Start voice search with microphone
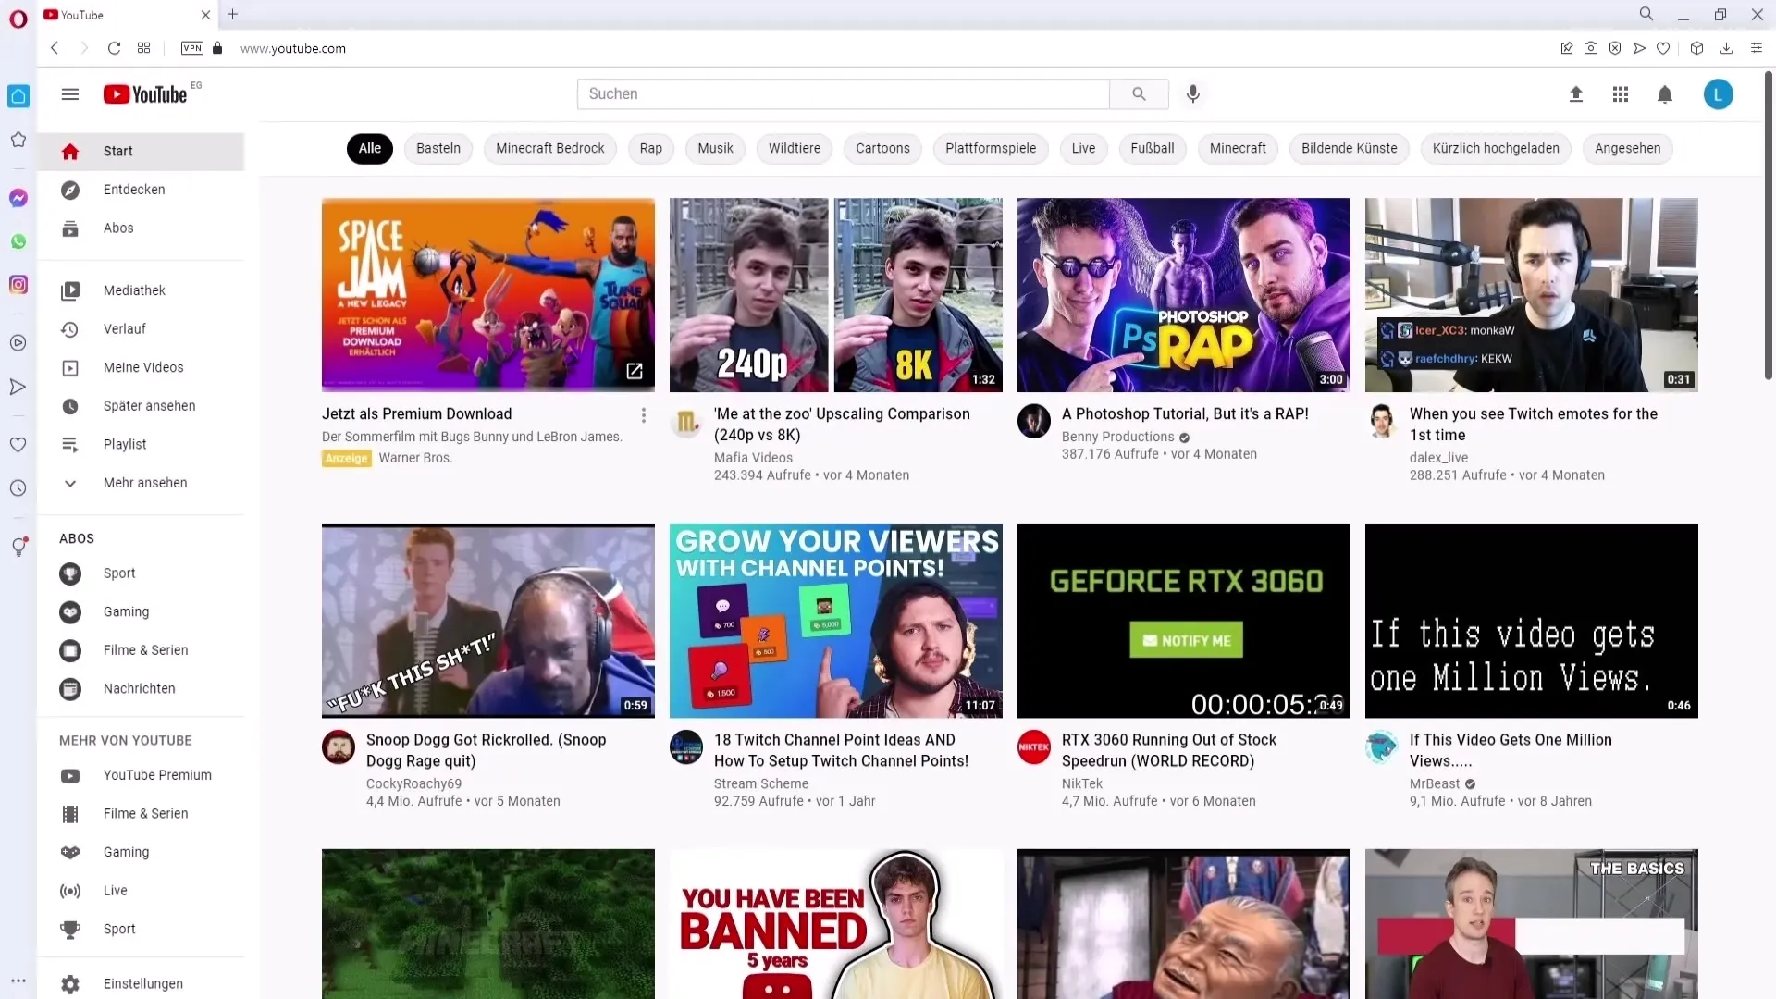The height and width of the screenshot is (999, 1776). [x=1193, y=94]
